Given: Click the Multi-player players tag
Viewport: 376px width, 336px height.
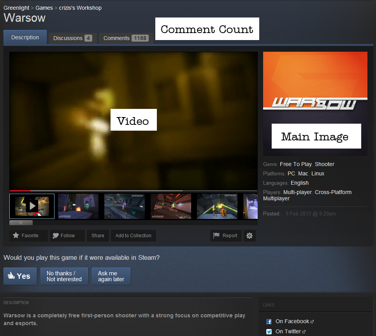Looking at the screenshot, I should [x=297, y=192].
